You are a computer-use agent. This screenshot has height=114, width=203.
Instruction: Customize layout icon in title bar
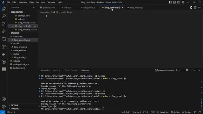pyautogui.click(x=183, y=2)
